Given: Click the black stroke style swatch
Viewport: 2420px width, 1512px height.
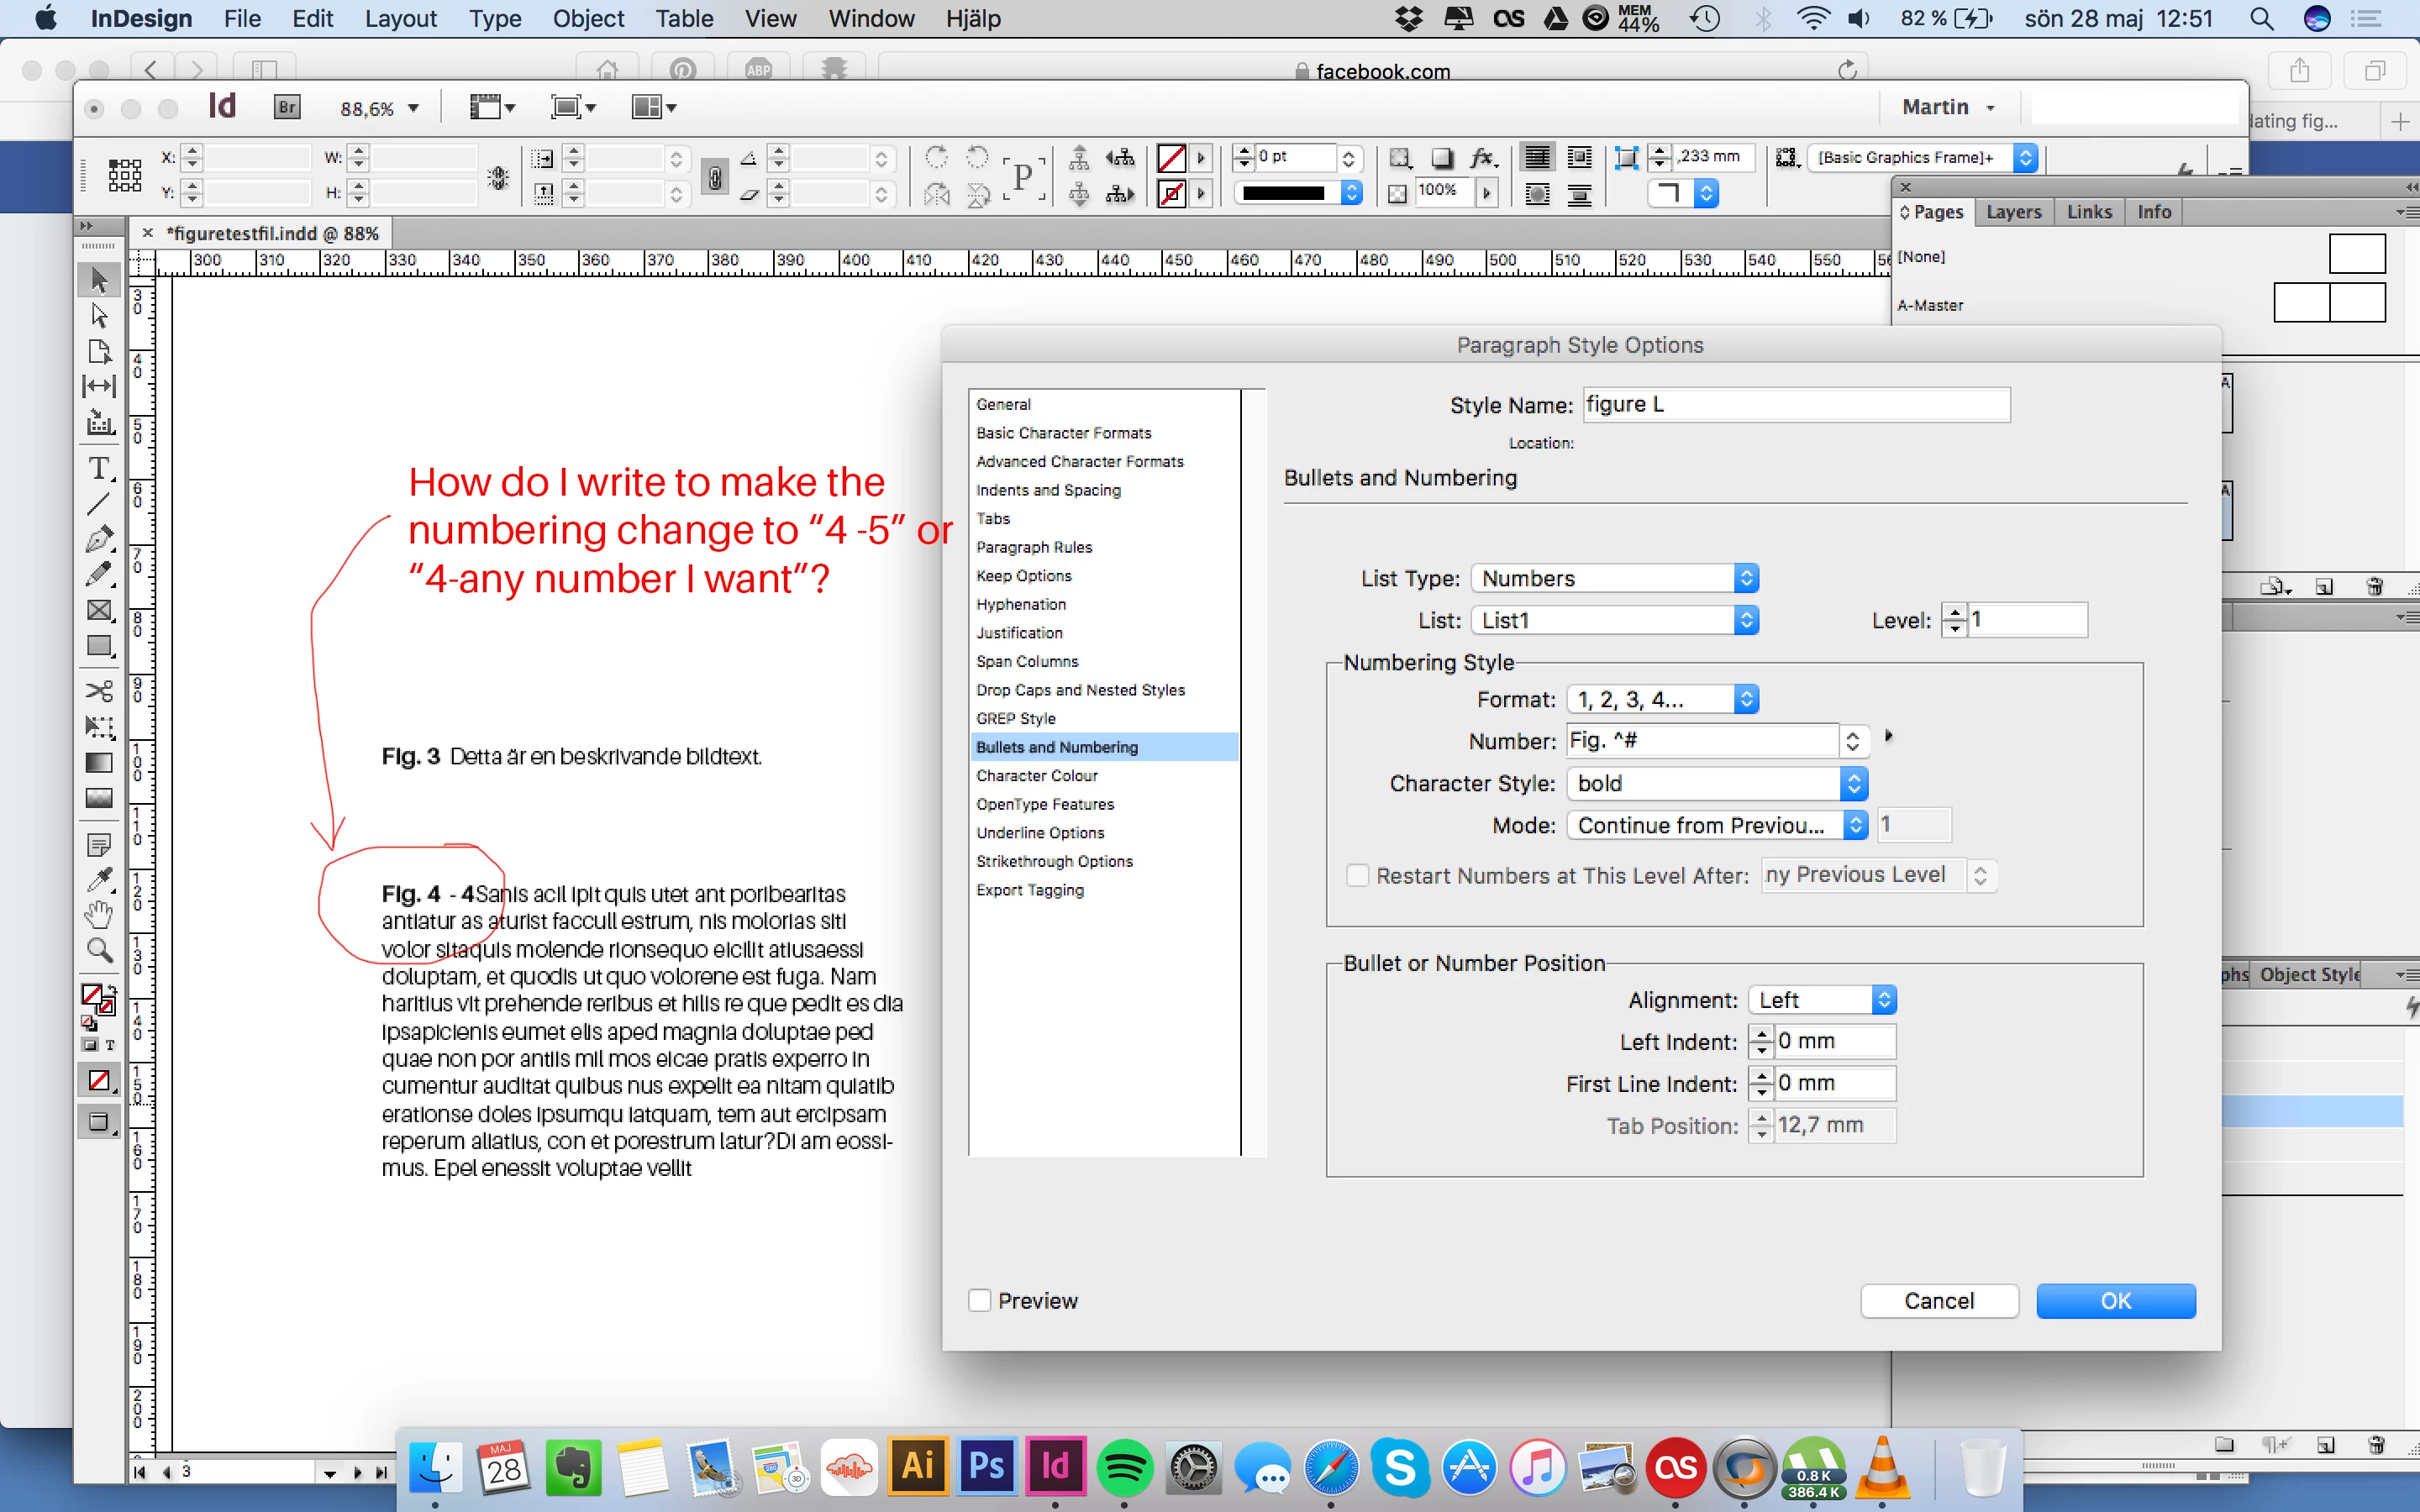Looking at the screenshot, I should click(1284, 193).
